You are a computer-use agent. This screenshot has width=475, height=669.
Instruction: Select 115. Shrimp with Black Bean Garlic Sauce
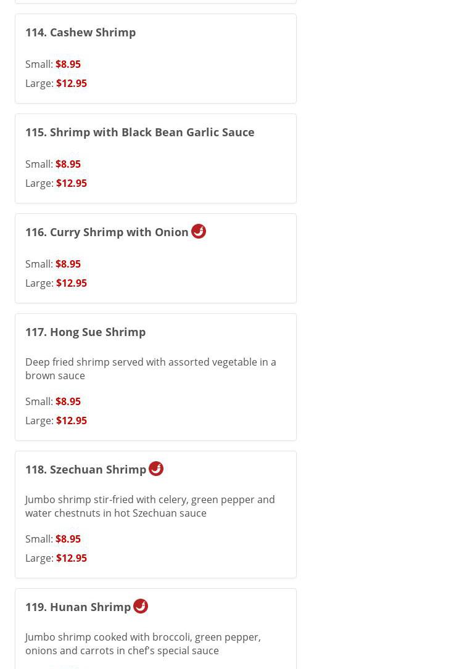[139, 132]
